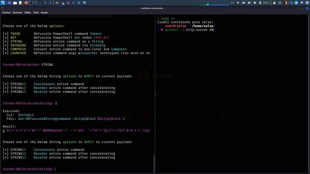Click the terminal icon left of title bar
The height and width of the screenshot is (174, 310).
tap(3, 8)
